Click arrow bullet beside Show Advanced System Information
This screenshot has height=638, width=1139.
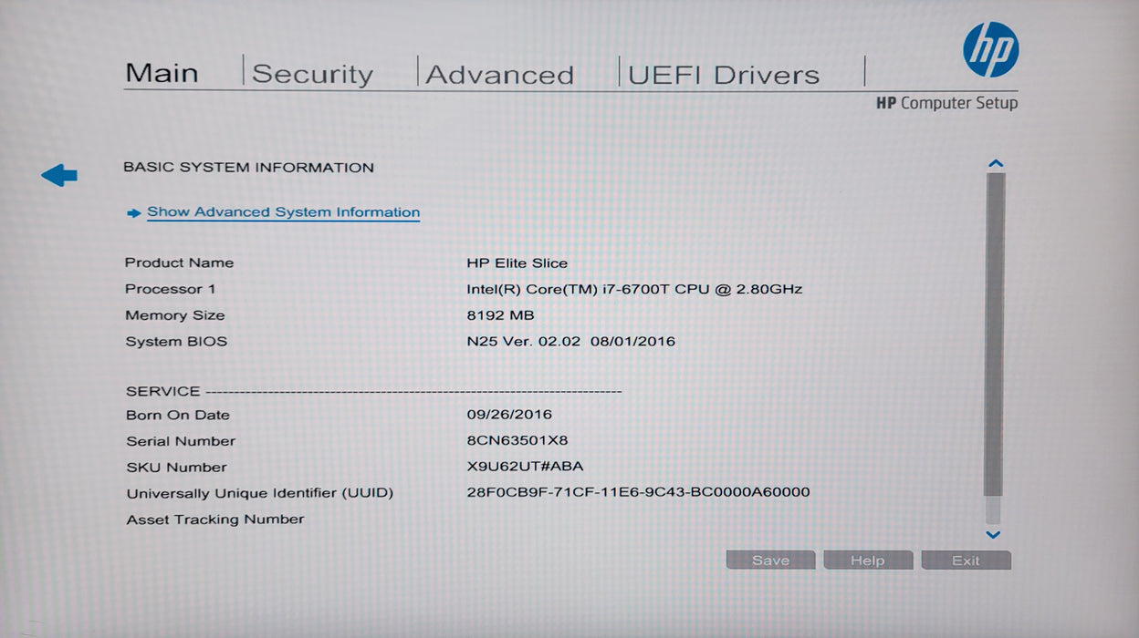(x=134, y=213)
